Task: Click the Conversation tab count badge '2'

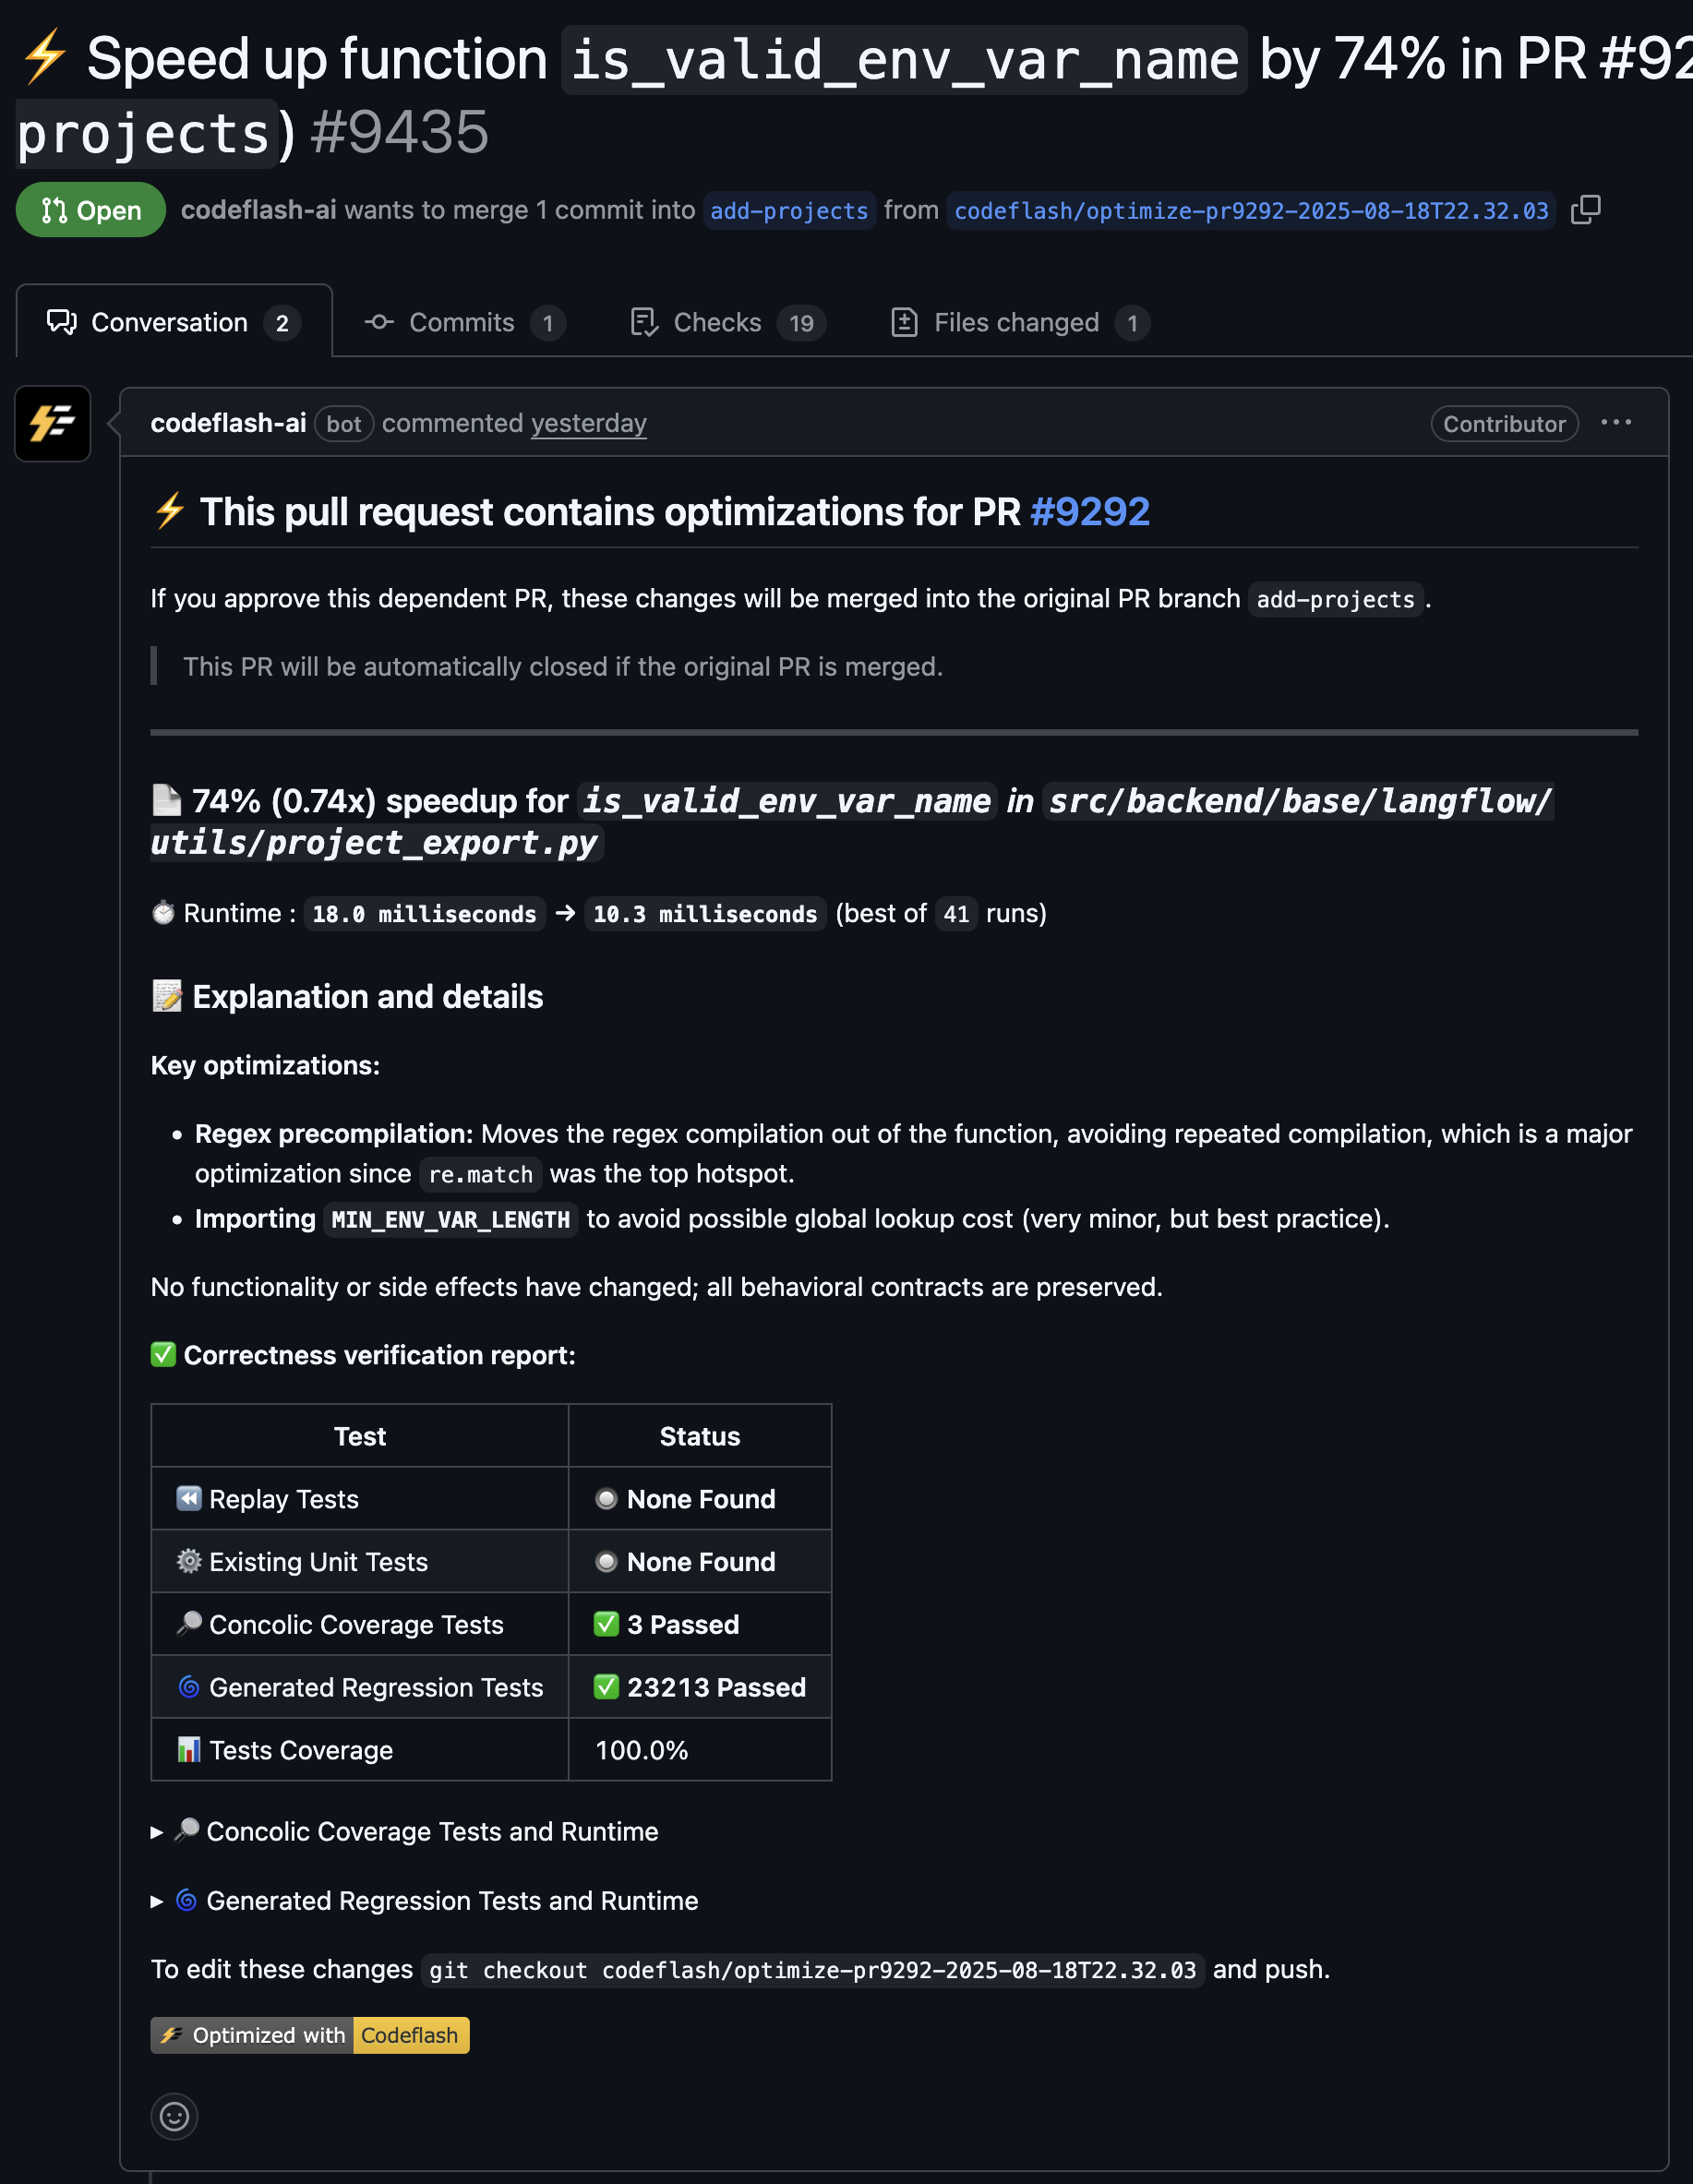Action: [x=282, y=323]
